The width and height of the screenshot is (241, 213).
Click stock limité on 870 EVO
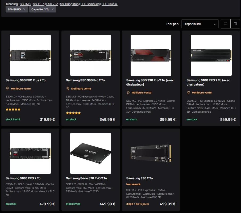click(73, 204)
